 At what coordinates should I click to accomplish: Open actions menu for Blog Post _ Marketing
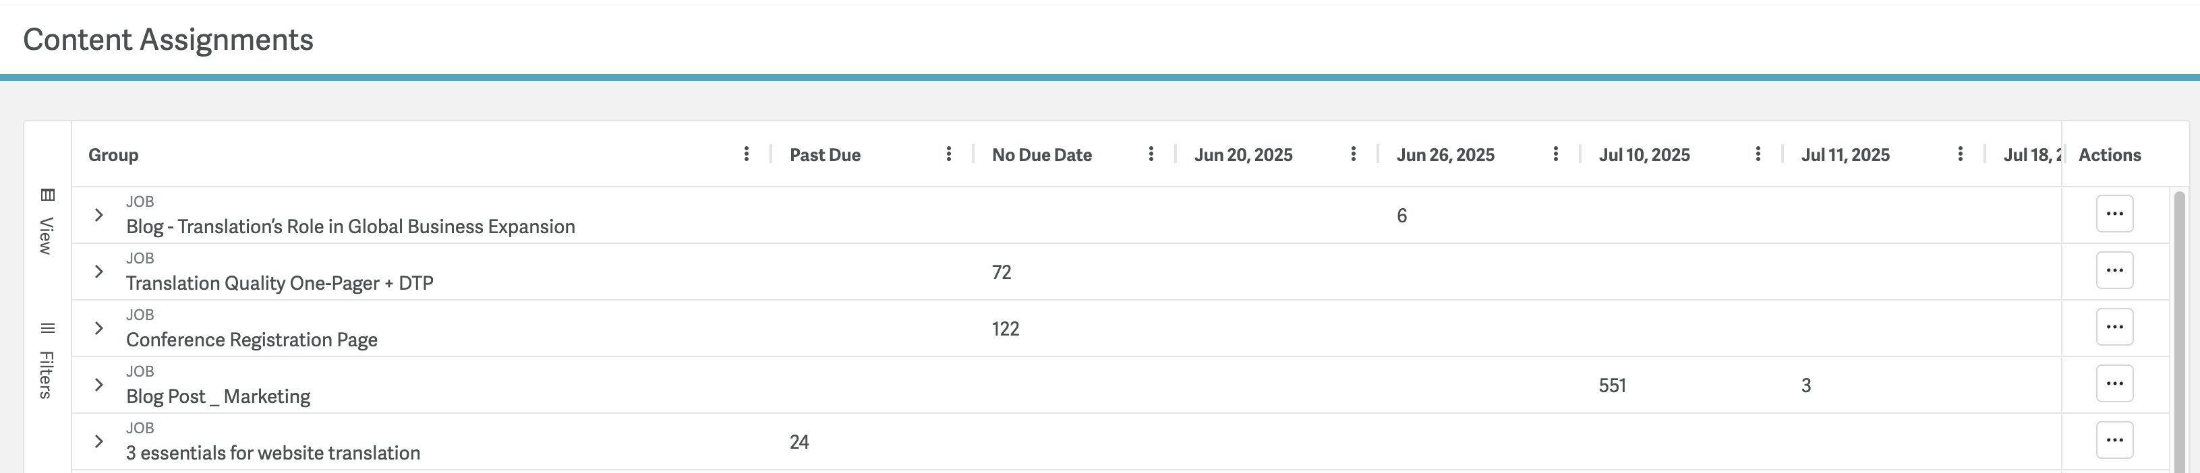[2114, 383]
